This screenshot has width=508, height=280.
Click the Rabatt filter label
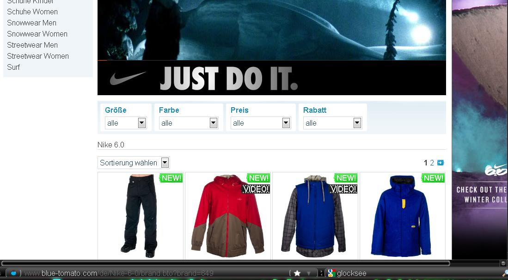(315, 110)
